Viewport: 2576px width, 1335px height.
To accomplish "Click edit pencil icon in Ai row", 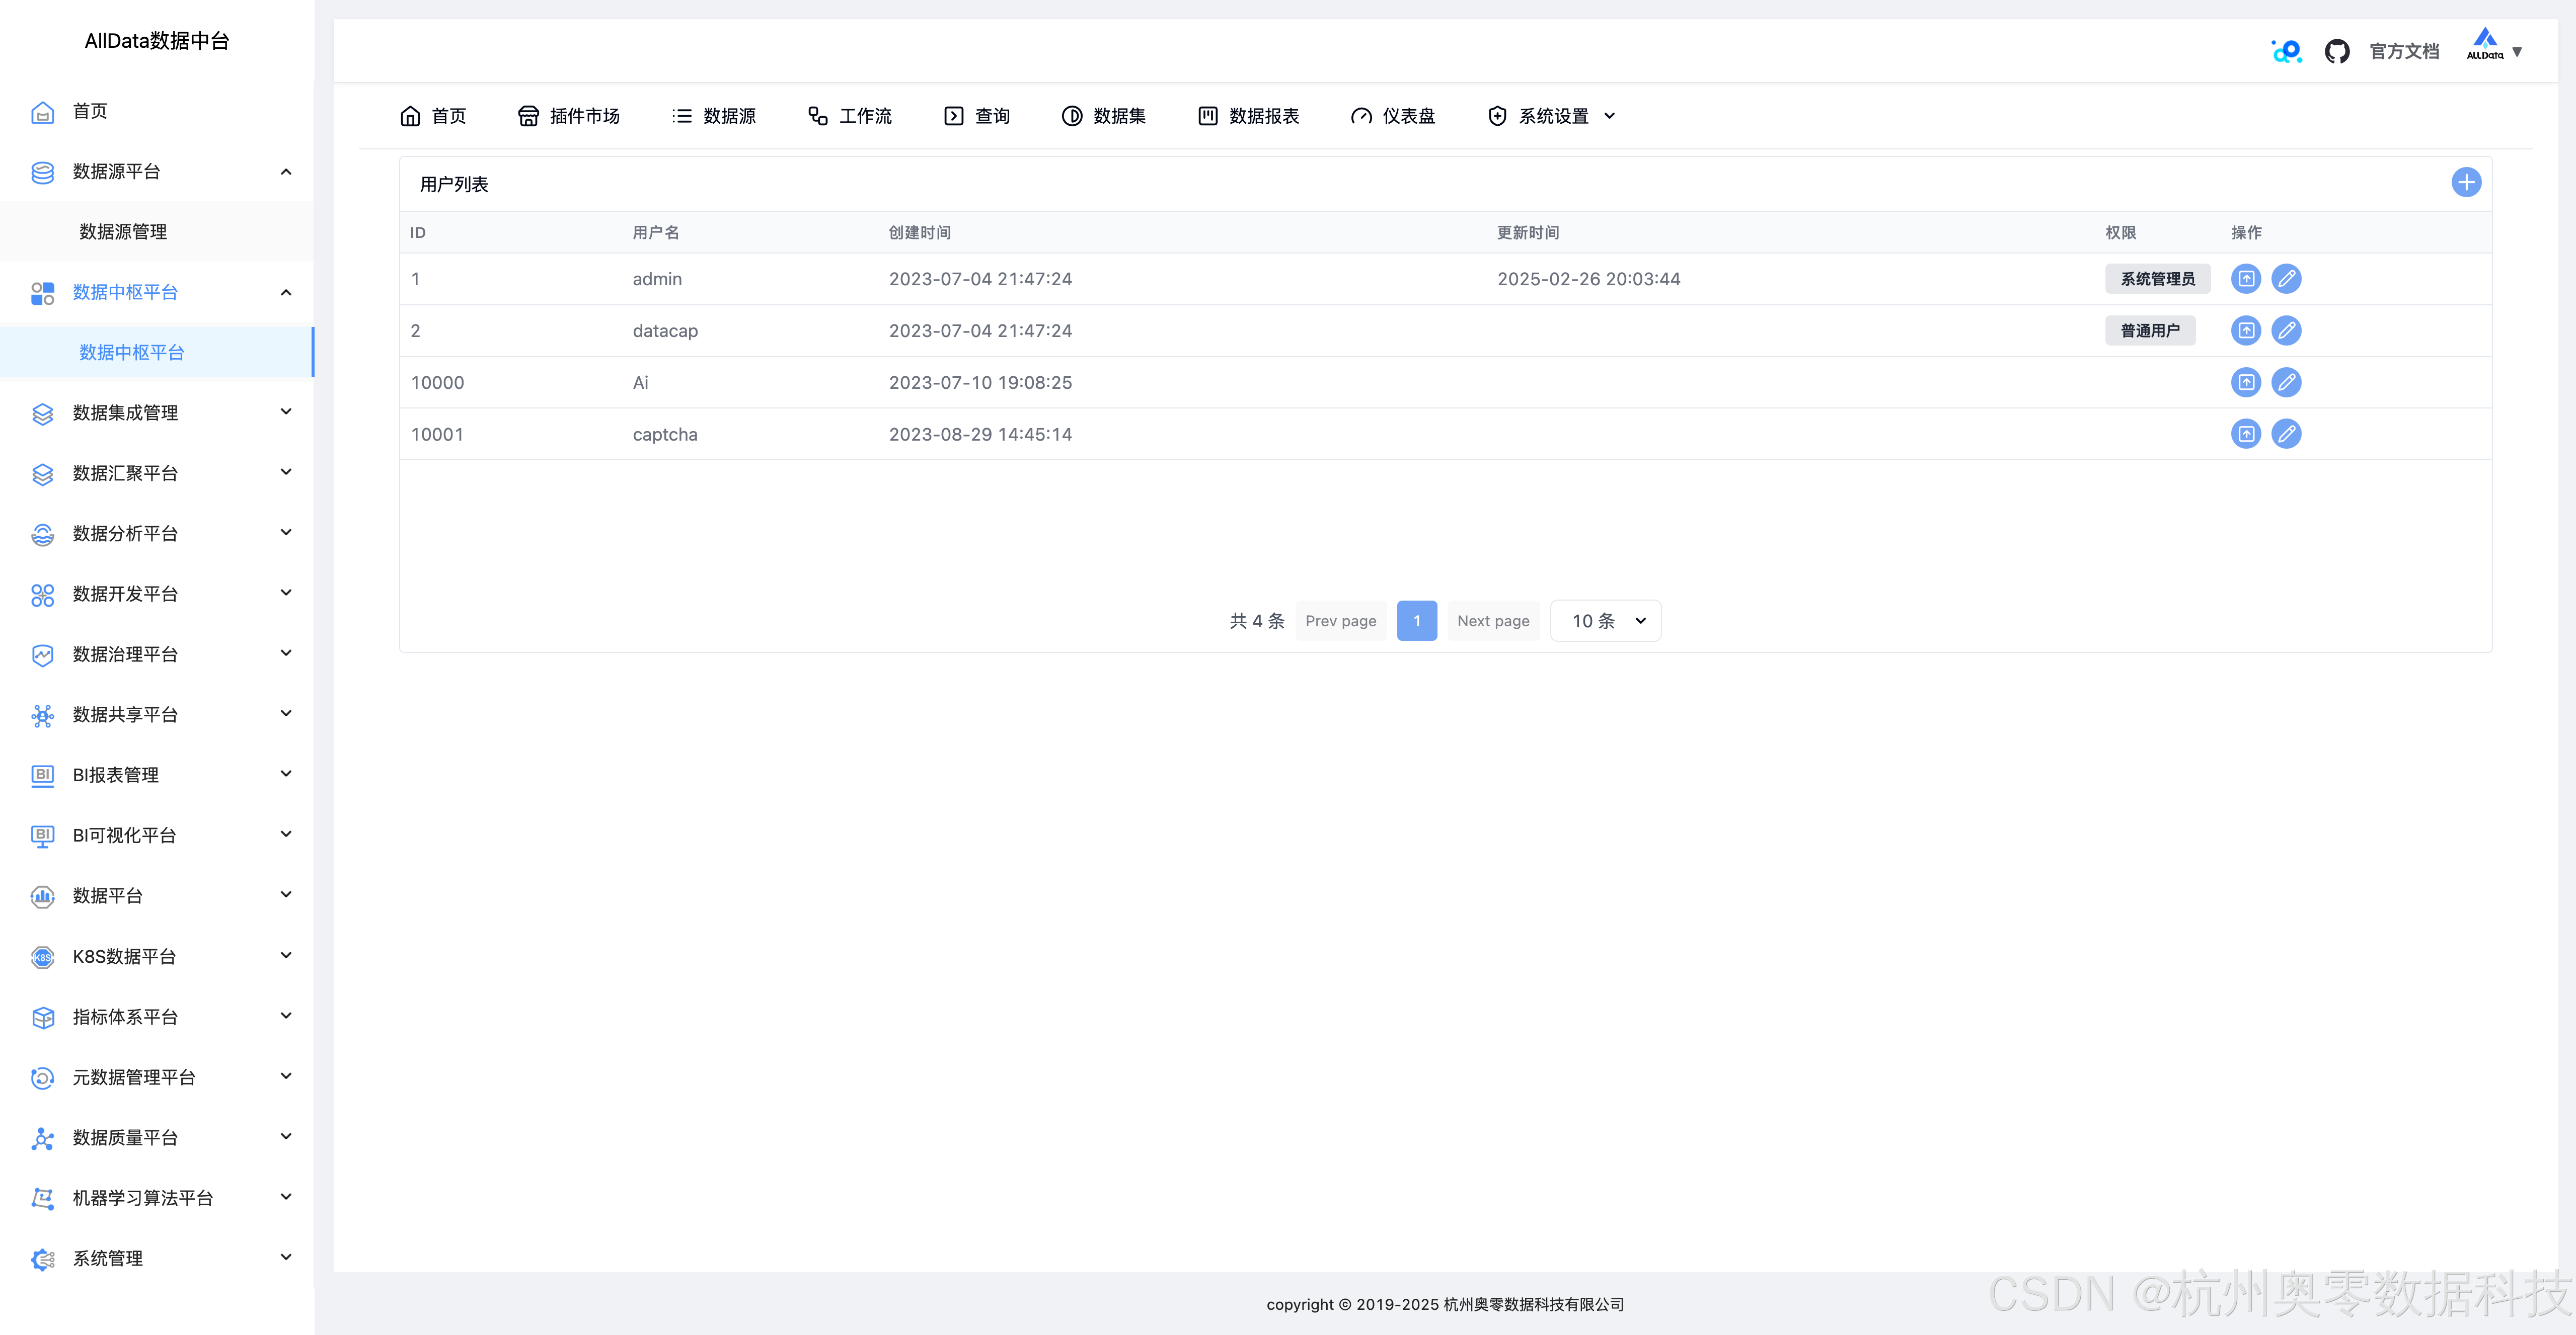I will [x=2285, y=383].
